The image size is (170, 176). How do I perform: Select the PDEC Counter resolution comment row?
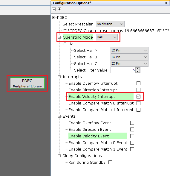[116, 31]
